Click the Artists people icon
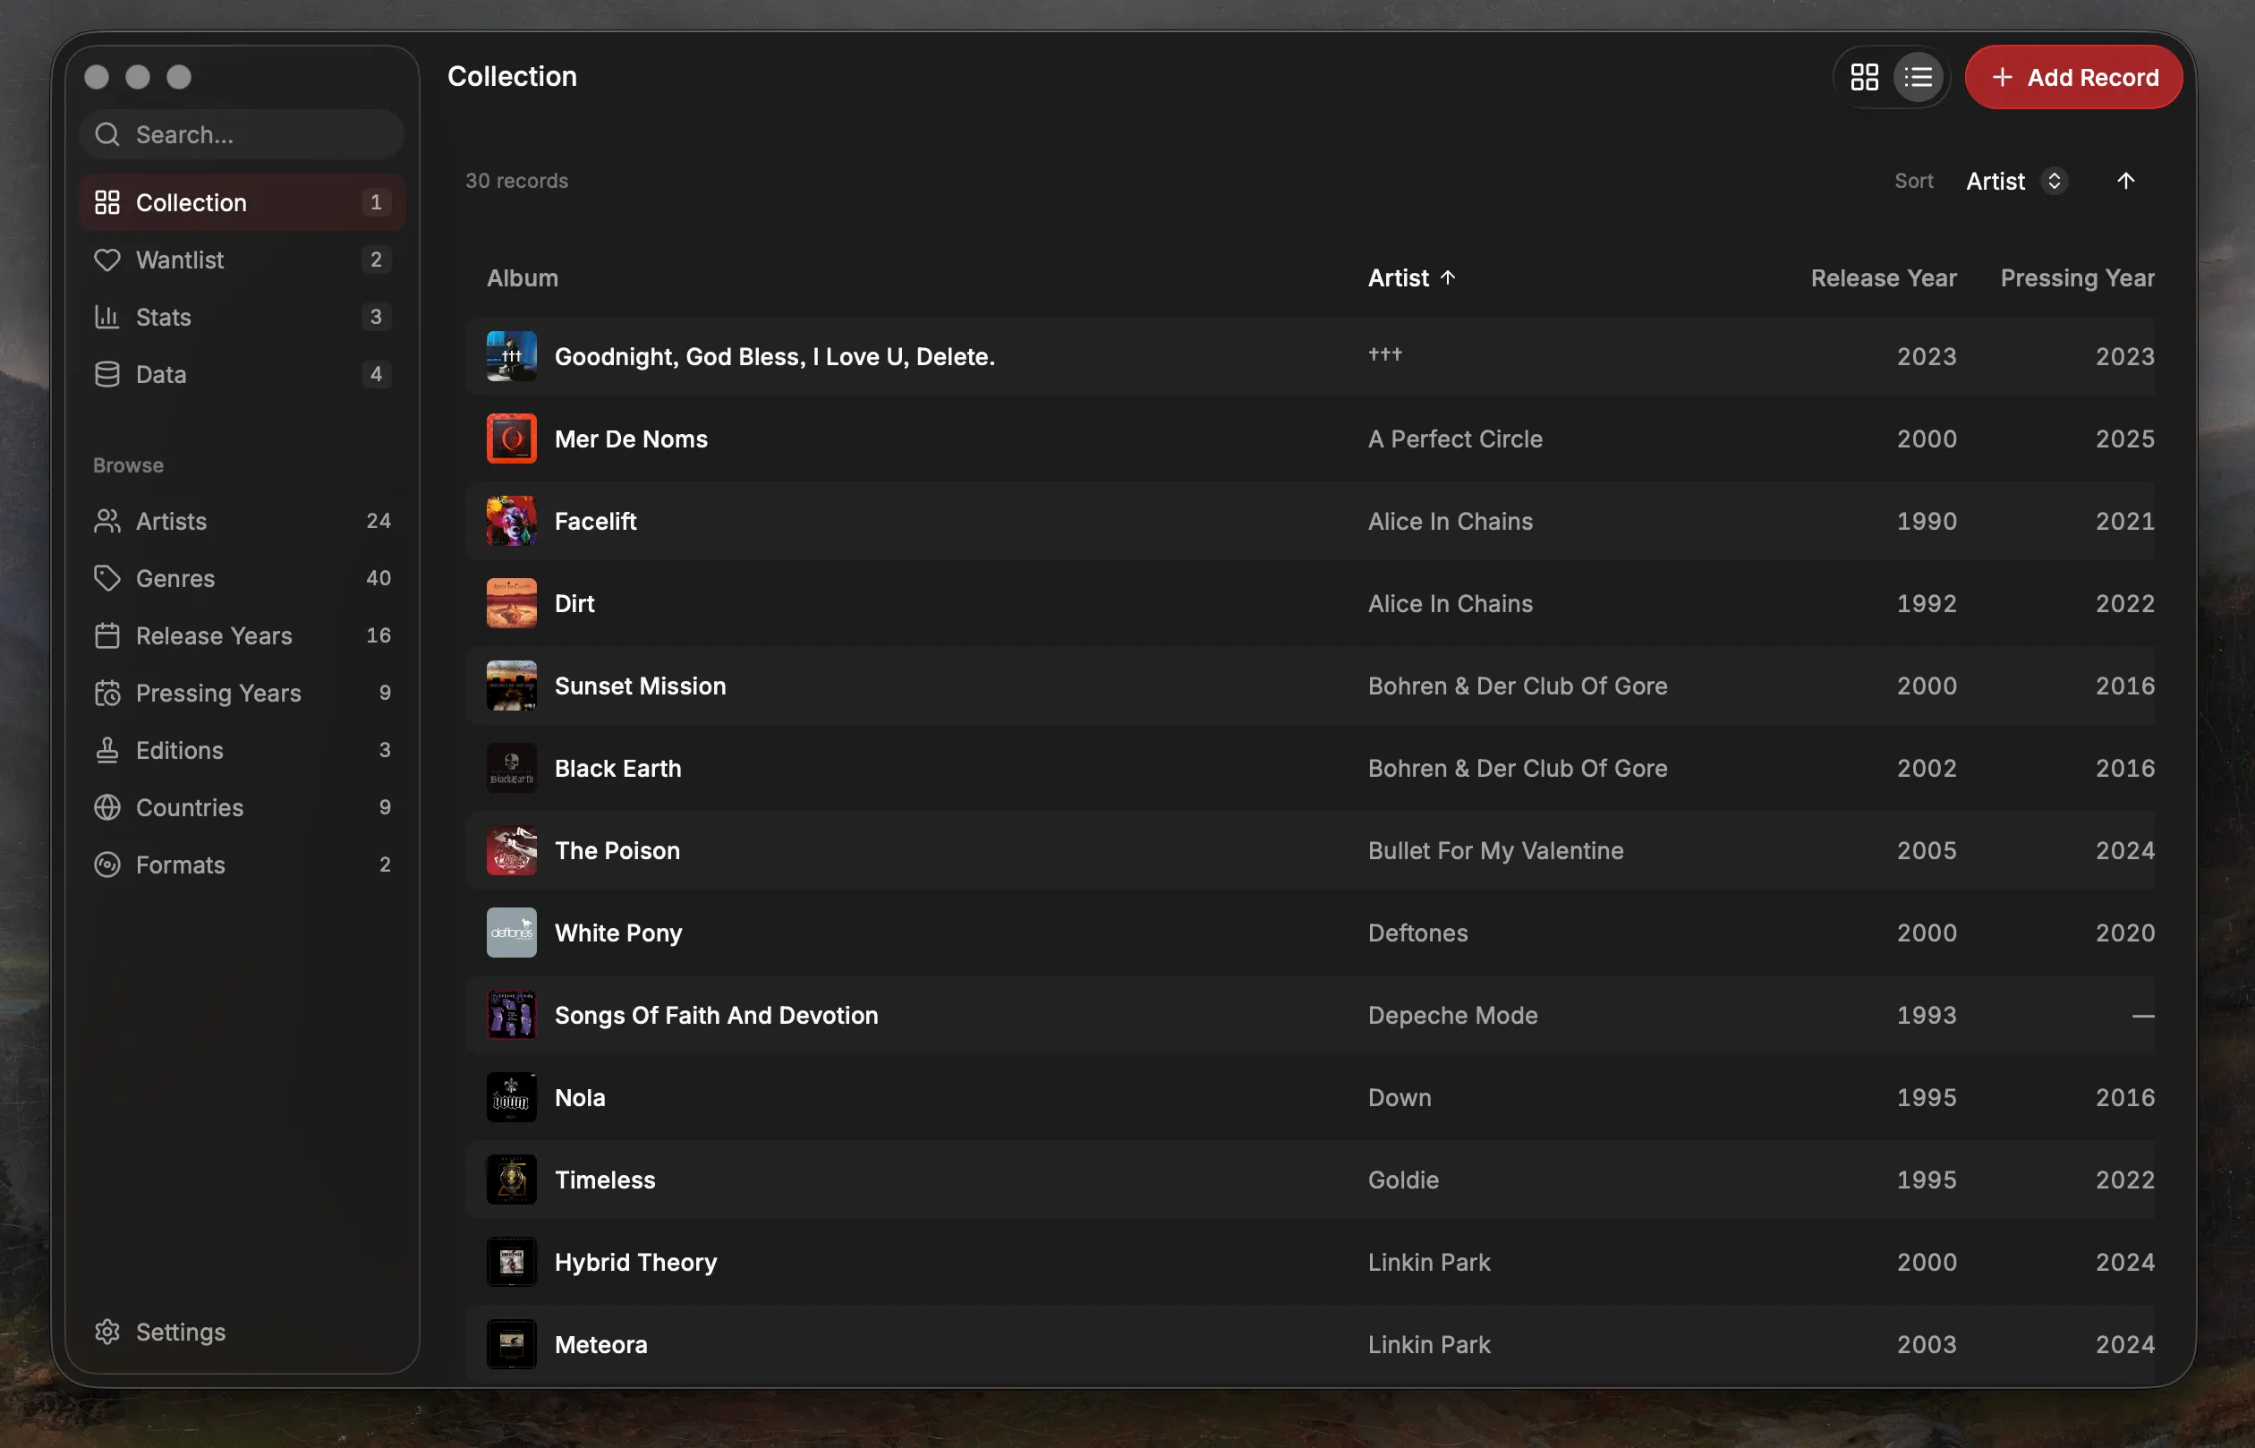Image resolution: width=2255 pixels, height=1448 pixels. point(107,521)
